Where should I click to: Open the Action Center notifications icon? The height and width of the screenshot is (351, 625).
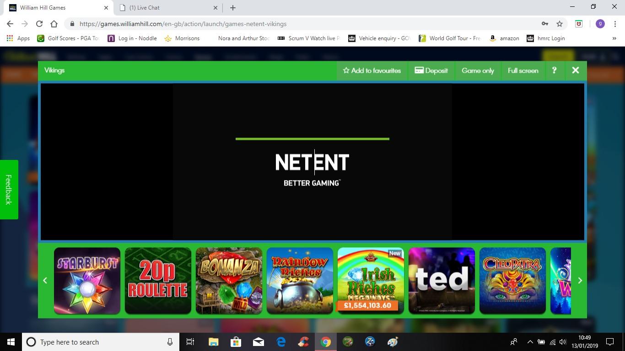click(x=609, y=342)
